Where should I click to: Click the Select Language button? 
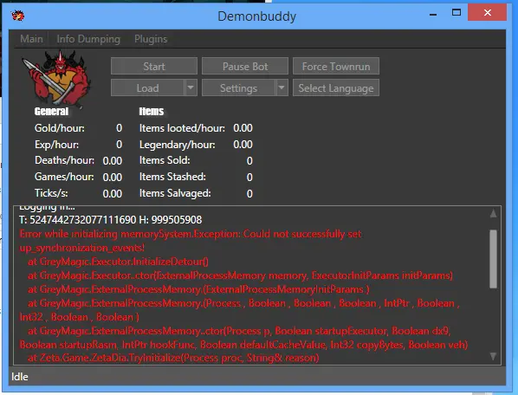click(335, 87)
